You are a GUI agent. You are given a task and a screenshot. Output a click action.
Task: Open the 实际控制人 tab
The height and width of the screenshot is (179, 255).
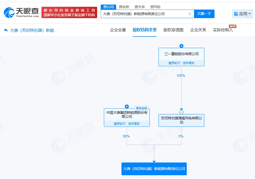click(223, 30)
